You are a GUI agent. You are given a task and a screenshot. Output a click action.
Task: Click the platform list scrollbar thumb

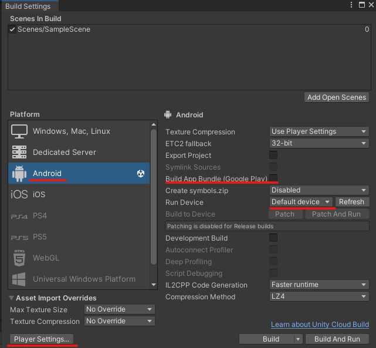coord(154,197)
